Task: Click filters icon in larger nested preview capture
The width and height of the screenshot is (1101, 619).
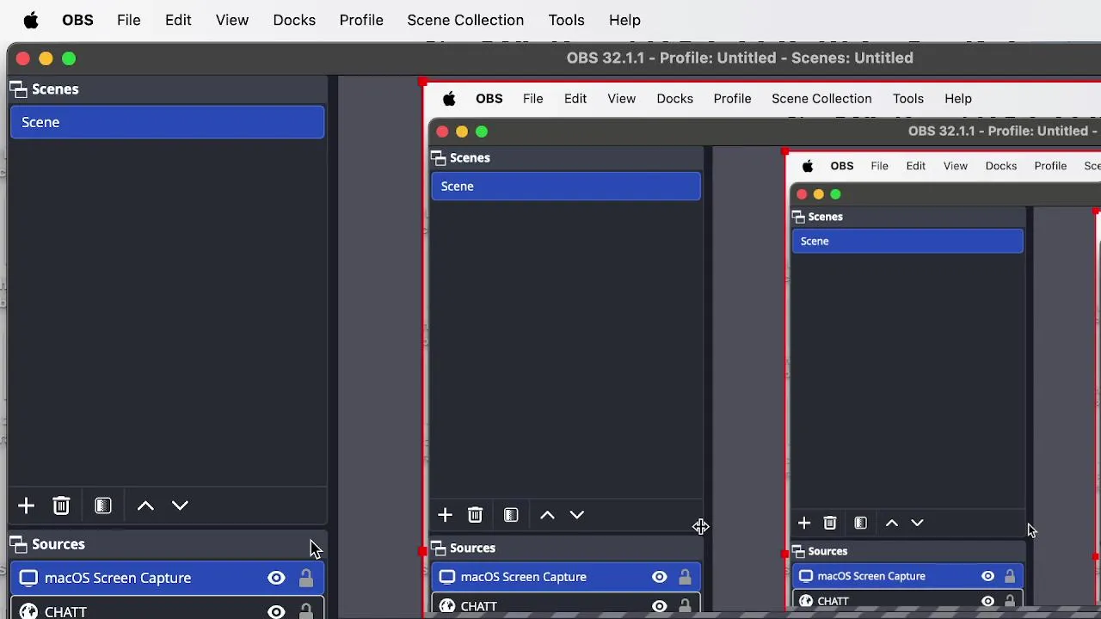Action: click(x=511, y=515)
